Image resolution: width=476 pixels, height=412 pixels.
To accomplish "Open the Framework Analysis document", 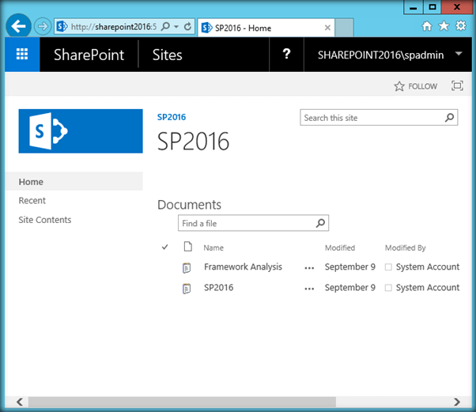I will pos(243,266).
